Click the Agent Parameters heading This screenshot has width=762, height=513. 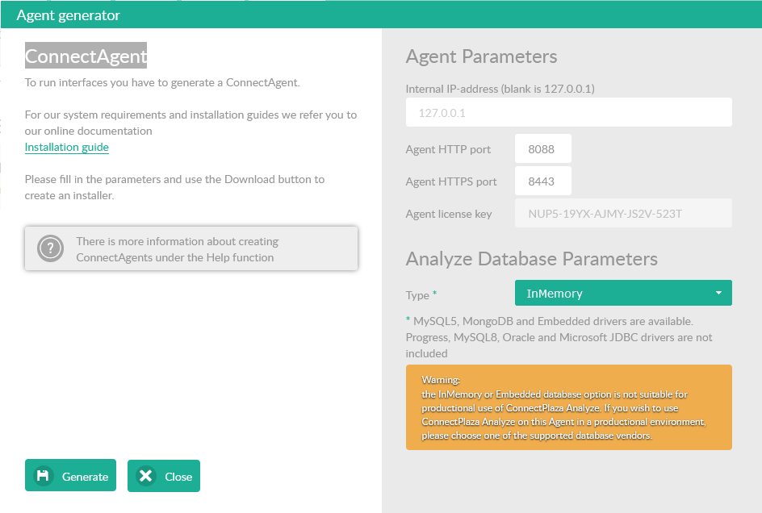(481, 56)
